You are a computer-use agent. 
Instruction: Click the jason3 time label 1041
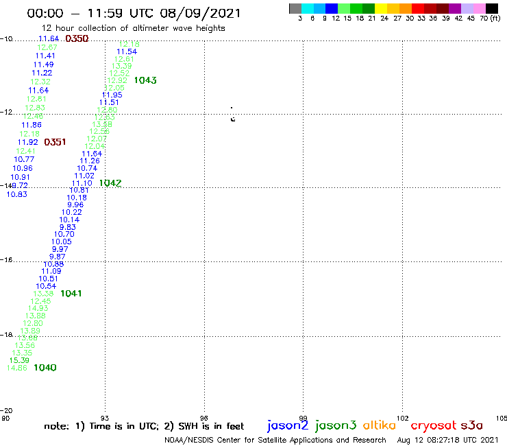pos(71,294)
